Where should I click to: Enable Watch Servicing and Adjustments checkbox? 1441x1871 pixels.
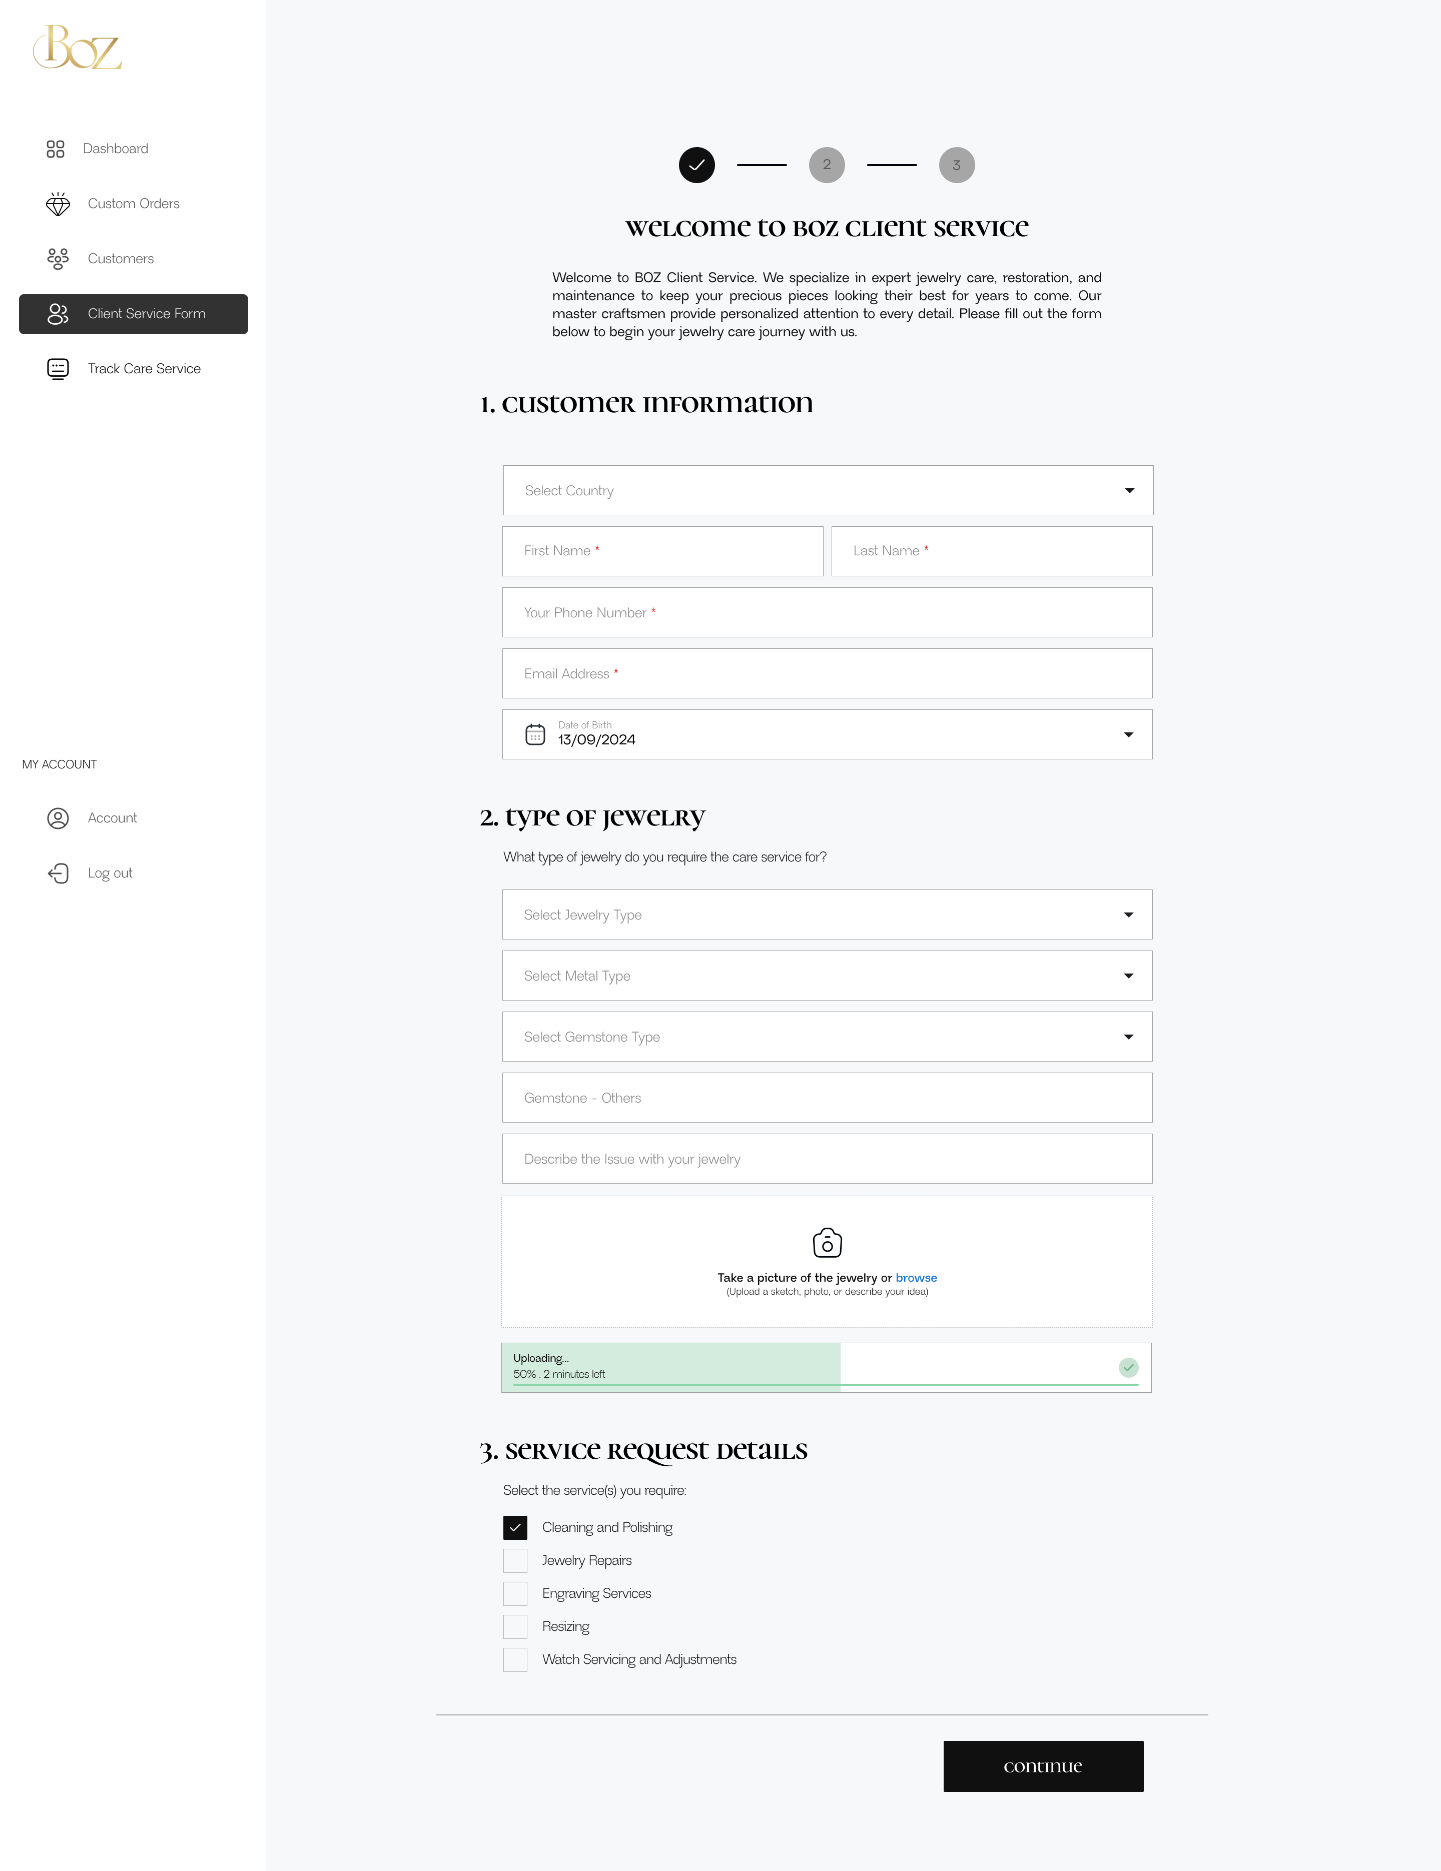pyautogui.click(x=515, y=1659)
